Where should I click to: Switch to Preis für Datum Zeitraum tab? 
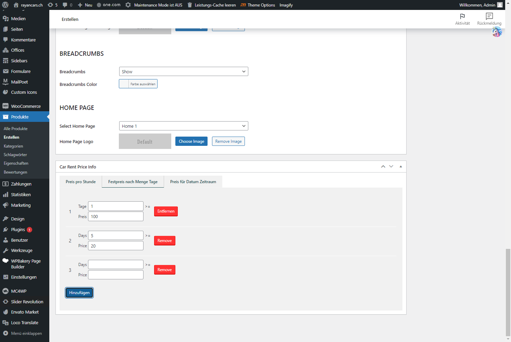[193, 182]
